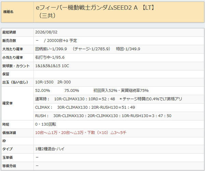The image size is (205, 171).
Task: Click the 販売台数 row label
Action: [x=9, y=41]
